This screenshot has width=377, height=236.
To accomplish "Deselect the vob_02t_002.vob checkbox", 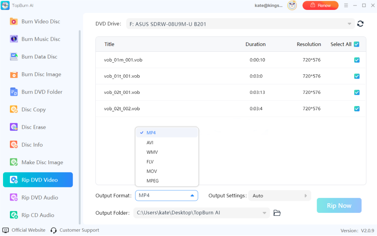I will coord(356,108).
